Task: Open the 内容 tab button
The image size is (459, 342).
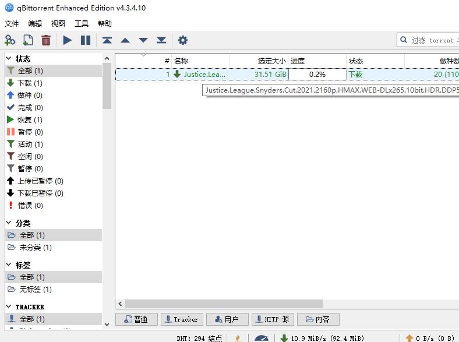Action: pyautogui.click(x=317, y=319)
